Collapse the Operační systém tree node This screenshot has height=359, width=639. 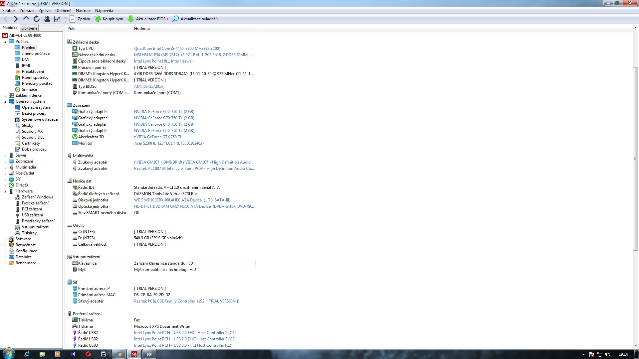click(x=5, y=102)
